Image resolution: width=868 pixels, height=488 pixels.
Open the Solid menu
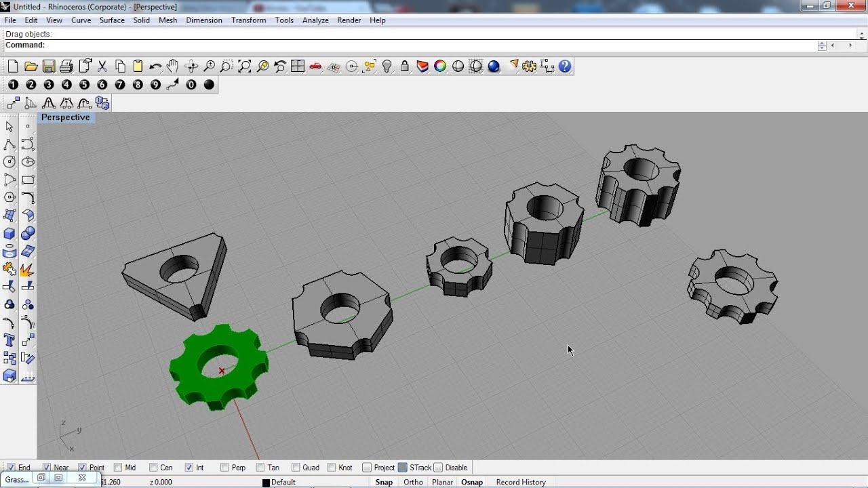pos(142,20)
